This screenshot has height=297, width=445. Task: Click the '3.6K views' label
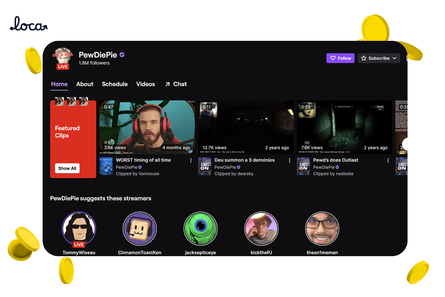pos(115,148)
